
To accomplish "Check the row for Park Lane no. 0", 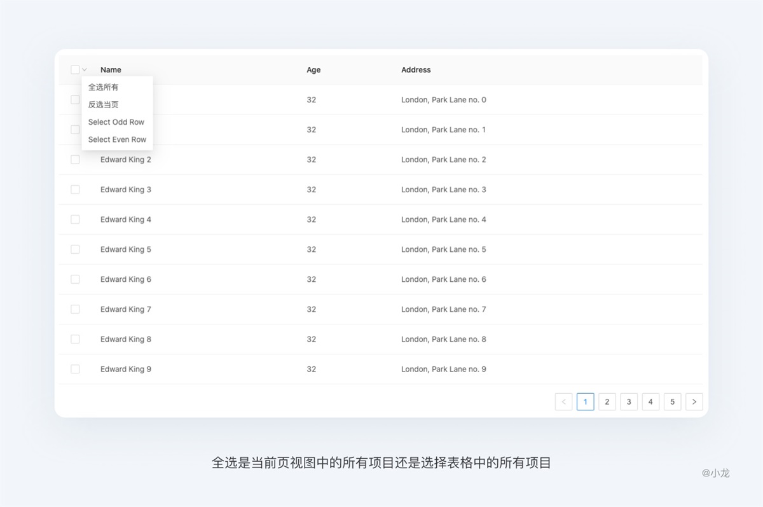I will pyautogui.click(x=75, y=100).
